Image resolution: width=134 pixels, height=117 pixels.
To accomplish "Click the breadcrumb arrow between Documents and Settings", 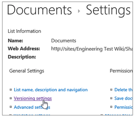I will [79, 11].
